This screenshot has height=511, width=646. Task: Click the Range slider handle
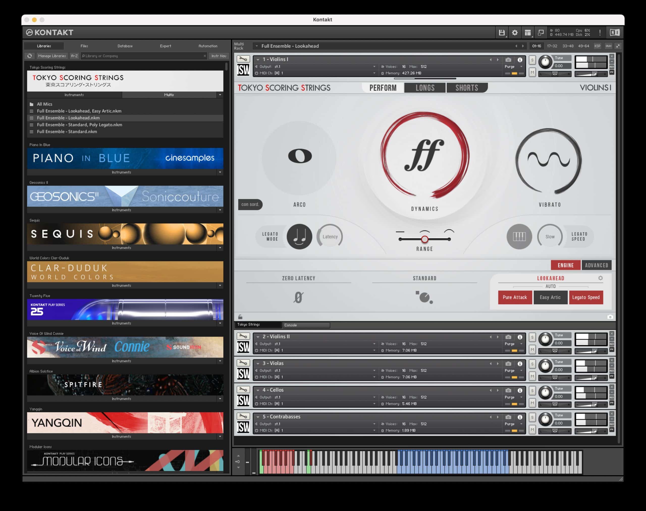click(425, 239)
